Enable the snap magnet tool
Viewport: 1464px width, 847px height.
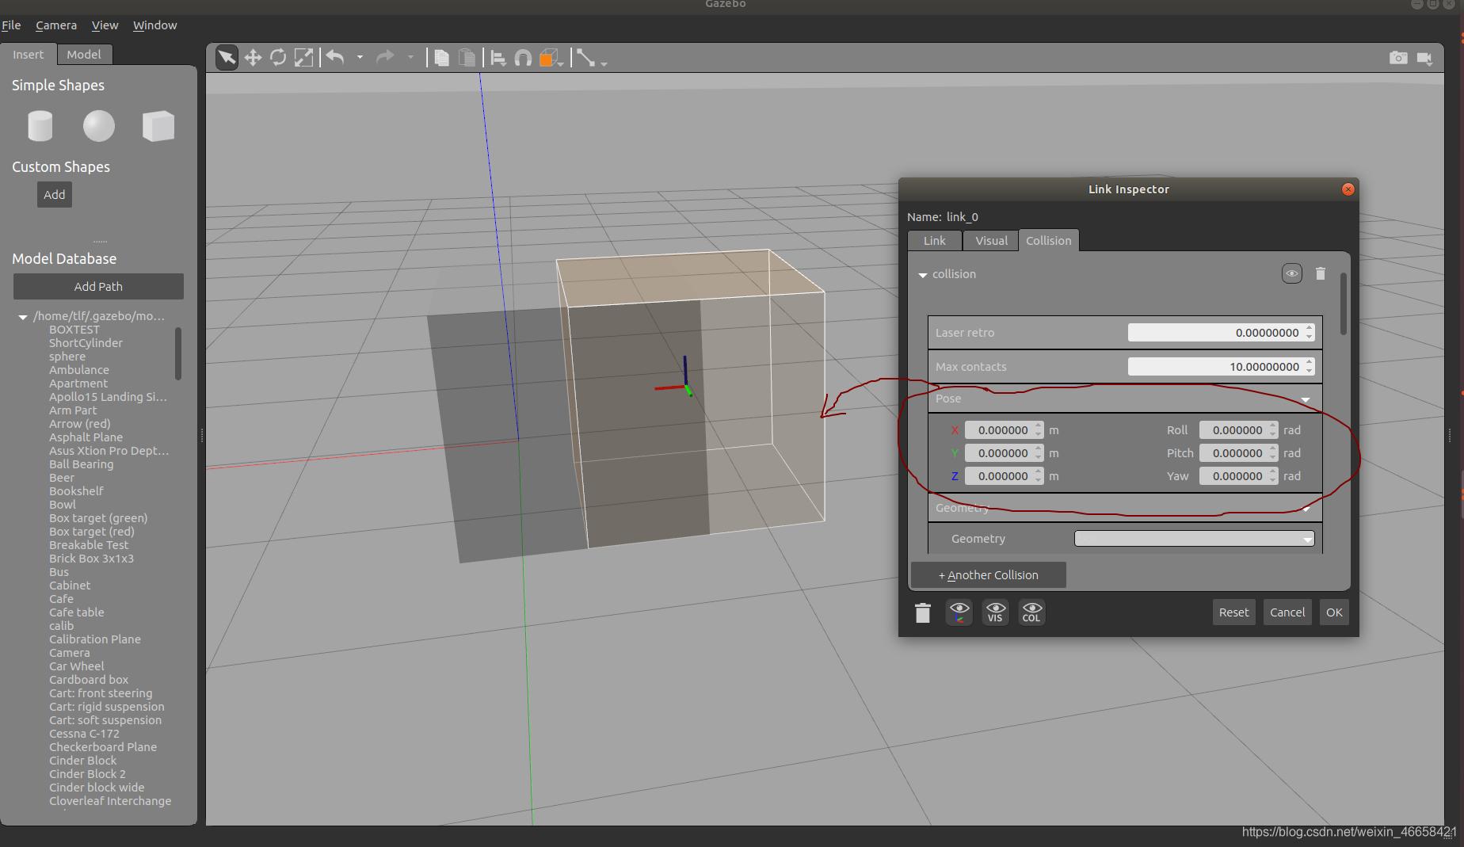(523, 58)
